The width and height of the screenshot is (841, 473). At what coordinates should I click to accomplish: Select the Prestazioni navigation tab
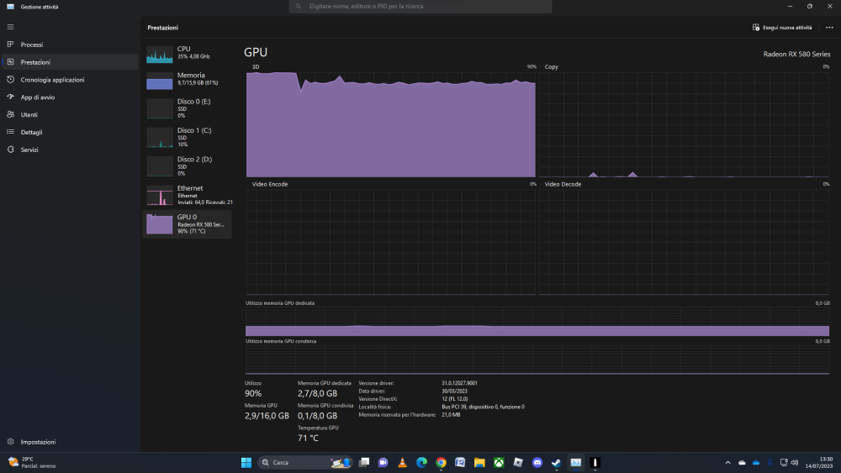[70, 62]
